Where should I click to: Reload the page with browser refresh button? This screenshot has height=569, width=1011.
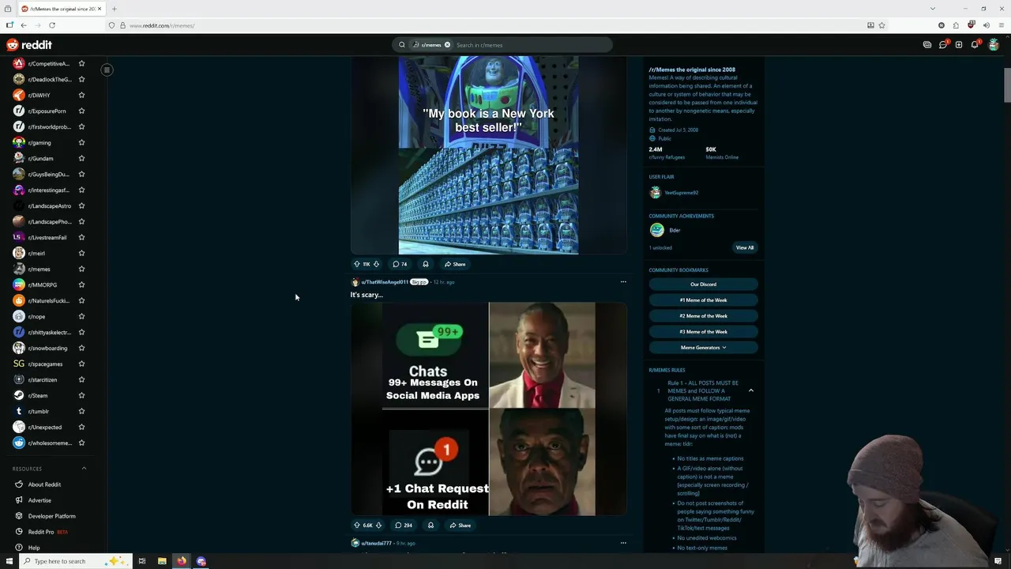[x=52, y=25]
